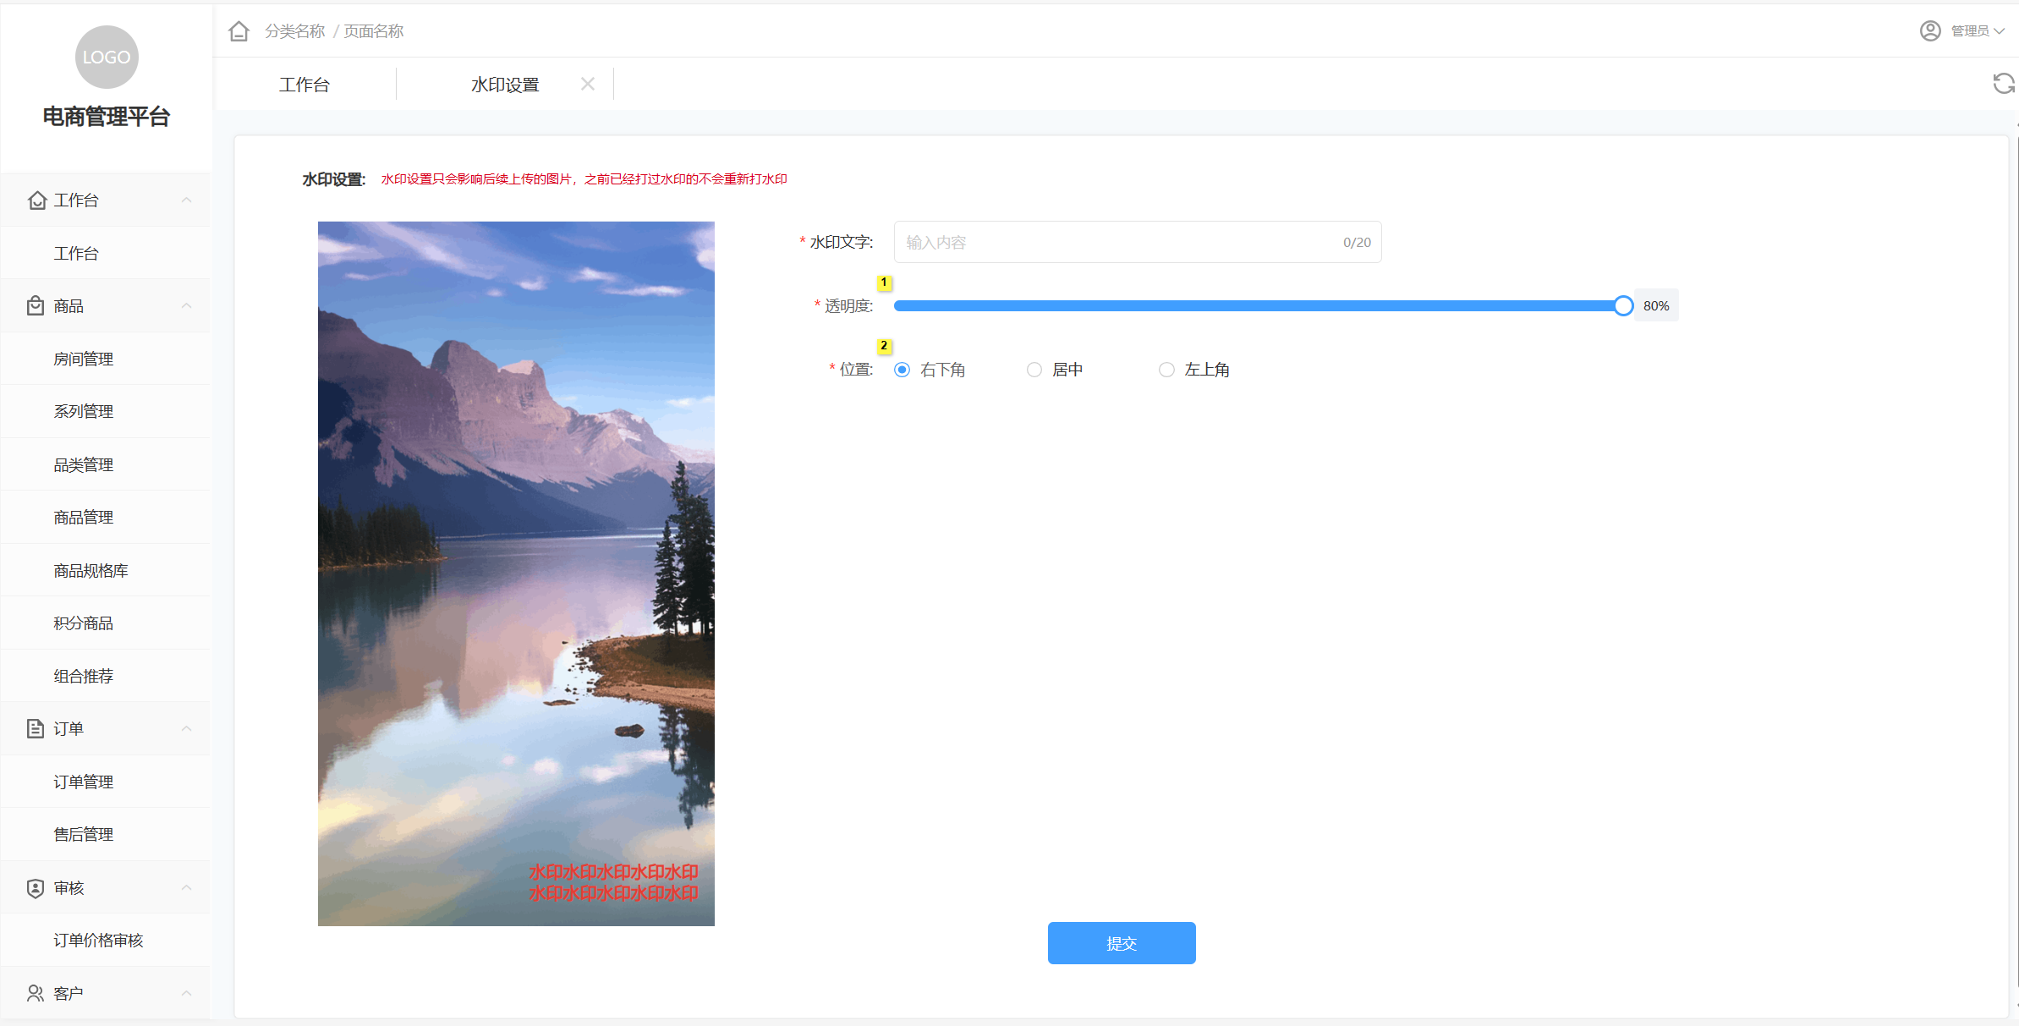Open 订单管理 in sidebar
2019x1026 pixels.
click(106, 782)
